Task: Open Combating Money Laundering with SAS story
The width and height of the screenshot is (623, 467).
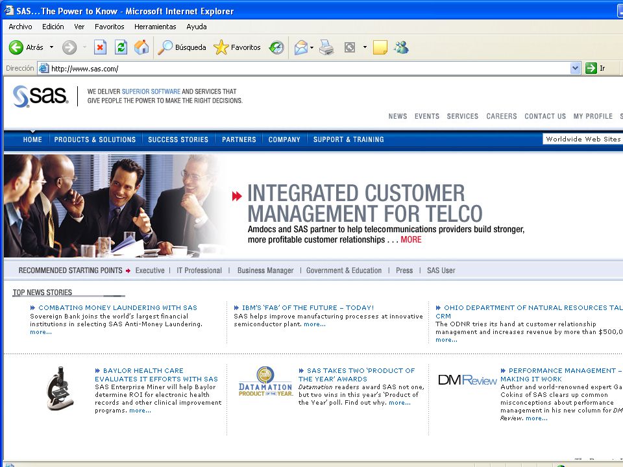Action: pos(117,307)
